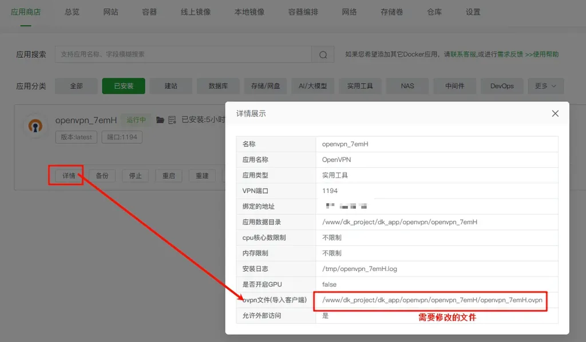Focus the application search input field
Image resolution: width=586 pixels, height=342 pixels.
(183, 54)
